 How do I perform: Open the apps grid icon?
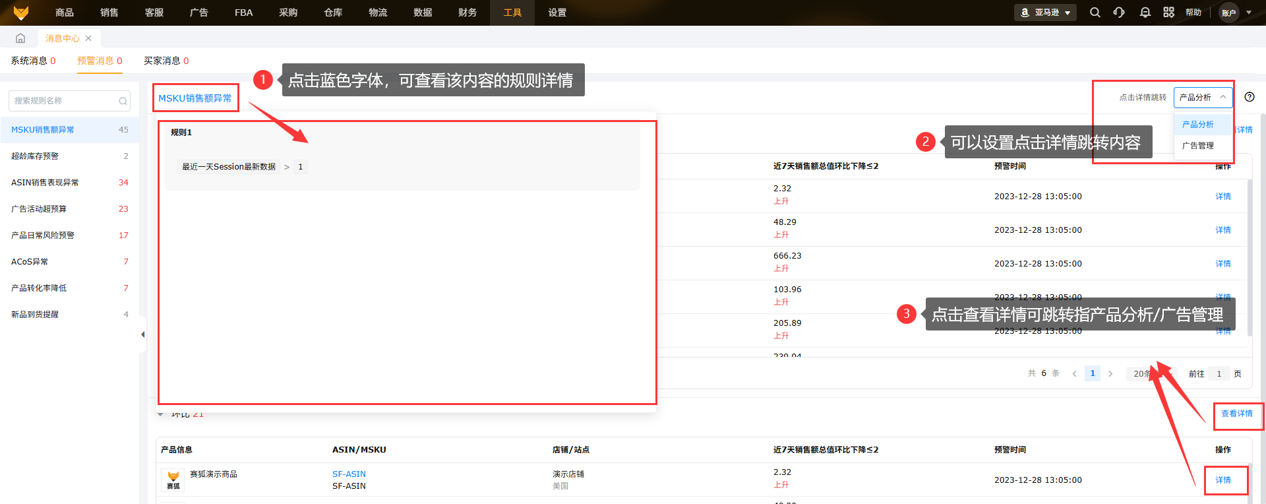tap(1168, 13)
